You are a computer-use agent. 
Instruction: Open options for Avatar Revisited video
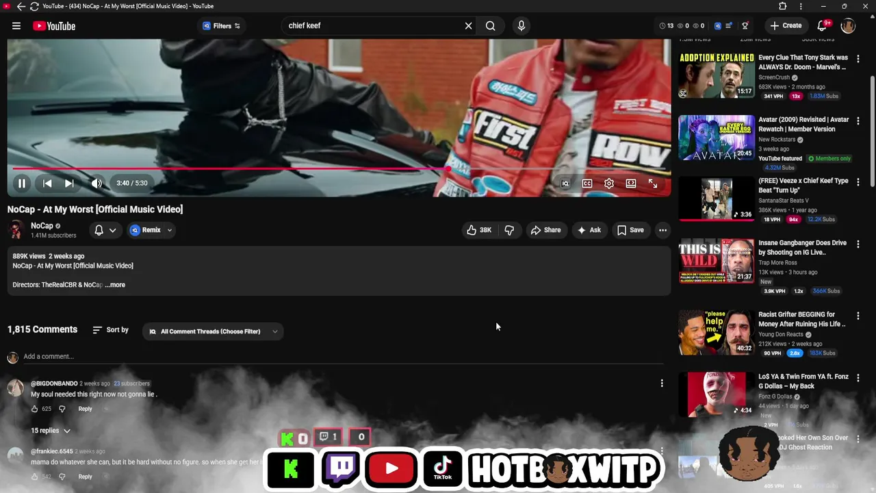click(858, 121)
